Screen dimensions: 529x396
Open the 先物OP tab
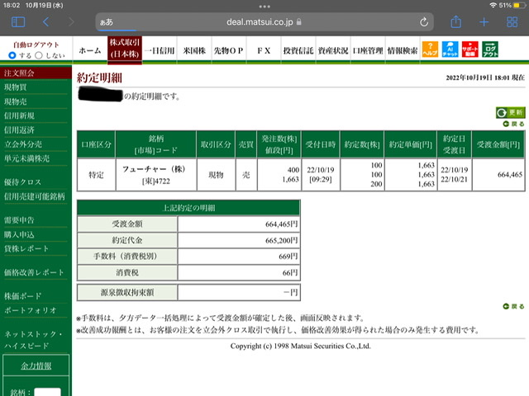[229, 50]
